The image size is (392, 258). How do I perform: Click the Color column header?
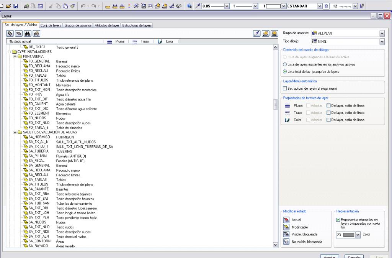166,41
